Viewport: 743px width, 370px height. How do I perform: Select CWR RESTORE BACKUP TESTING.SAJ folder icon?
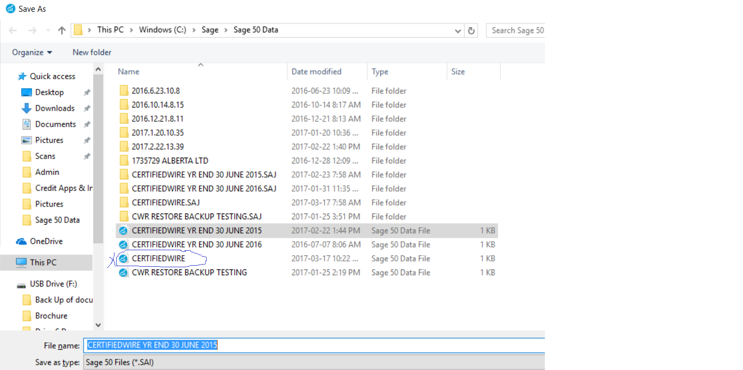tap(124, 216)
